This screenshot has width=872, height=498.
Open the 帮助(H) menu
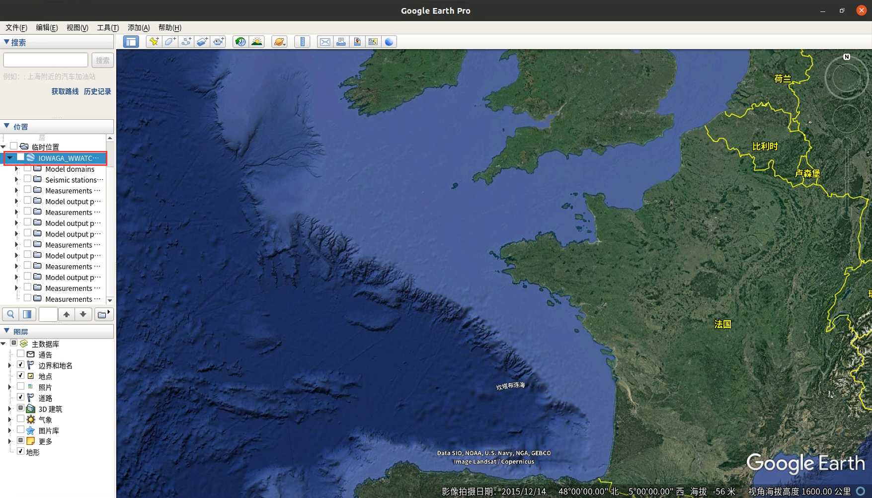click(x=169, y=27)
